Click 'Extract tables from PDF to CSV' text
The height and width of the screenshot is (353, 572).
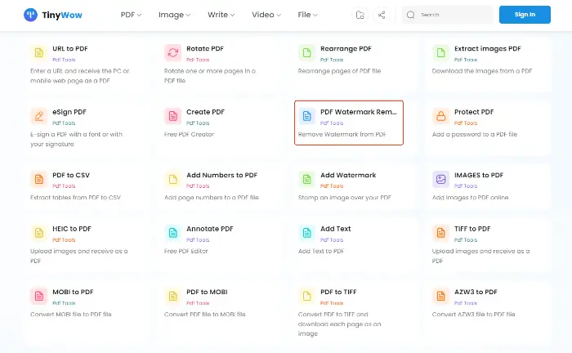coord(75,197)
